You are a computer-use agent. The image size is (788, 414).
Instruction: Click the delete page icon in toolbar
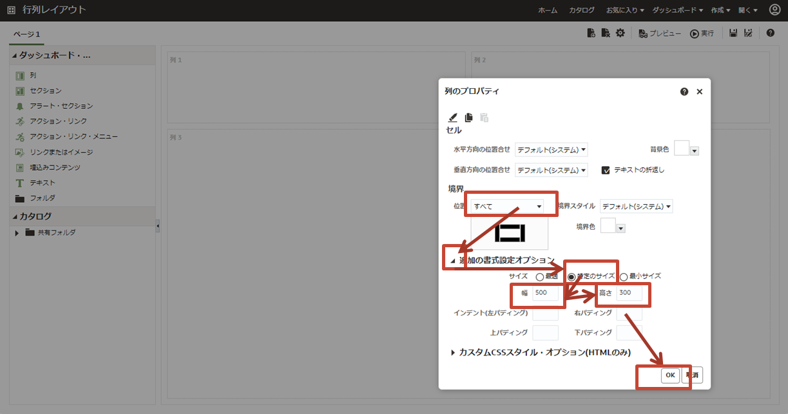(x=606, y=33)
